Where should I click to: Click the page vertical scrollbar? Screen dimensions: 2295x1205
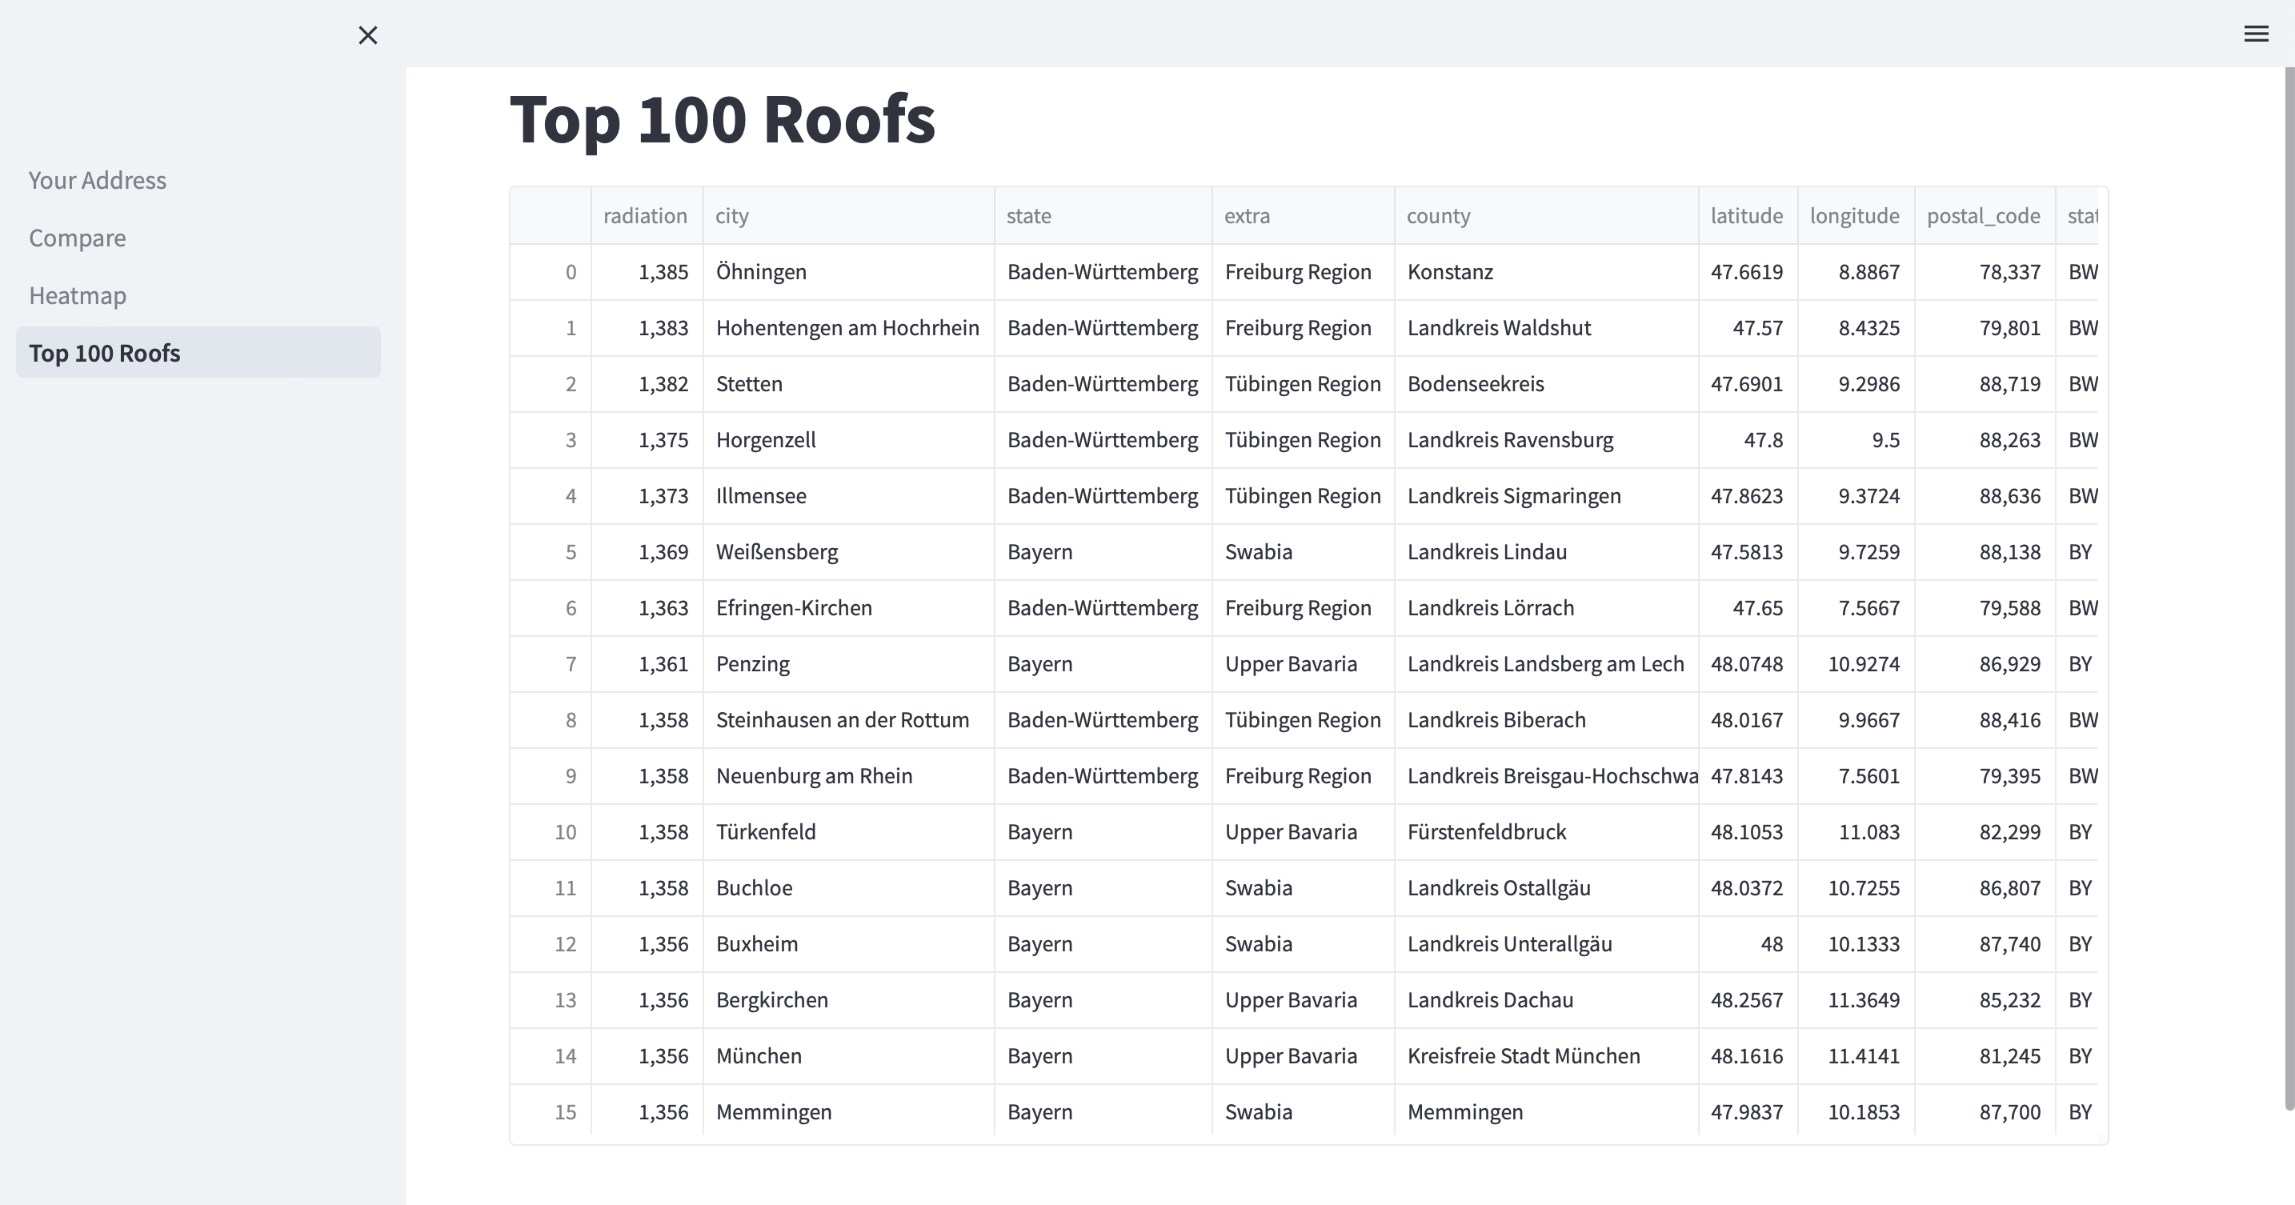tap(2288, 588)
